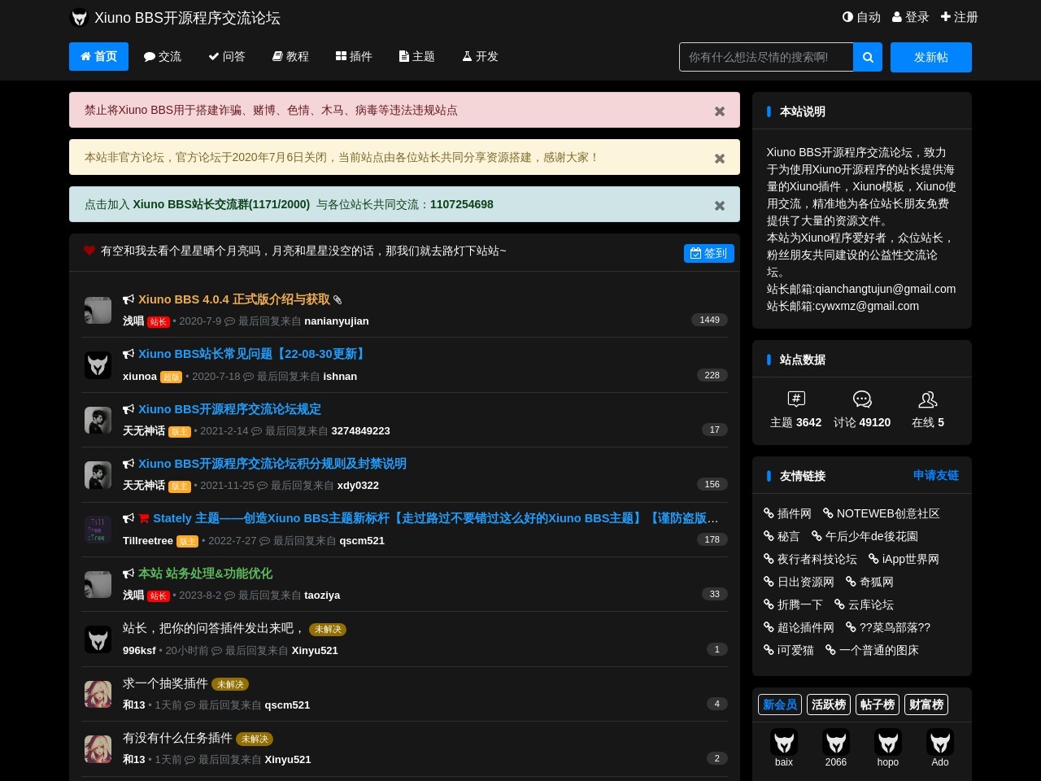The height and width of the screenshot is (781, 1041).
Task: Click the attachment paperclip icon on 4.0.4 post
Action: 338,300
